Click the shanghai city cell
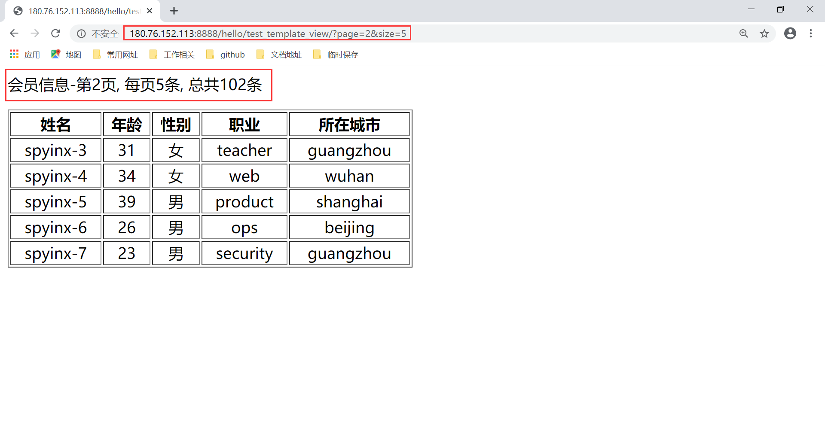The height and width of the screenshot is (438, 825). tap(349, 202)
